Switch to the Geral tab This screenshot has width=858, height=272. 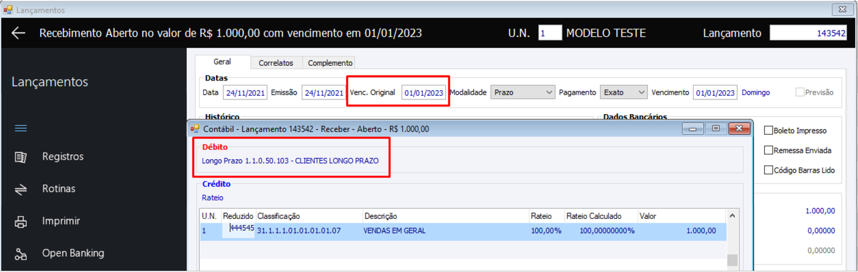coord(222,62)
